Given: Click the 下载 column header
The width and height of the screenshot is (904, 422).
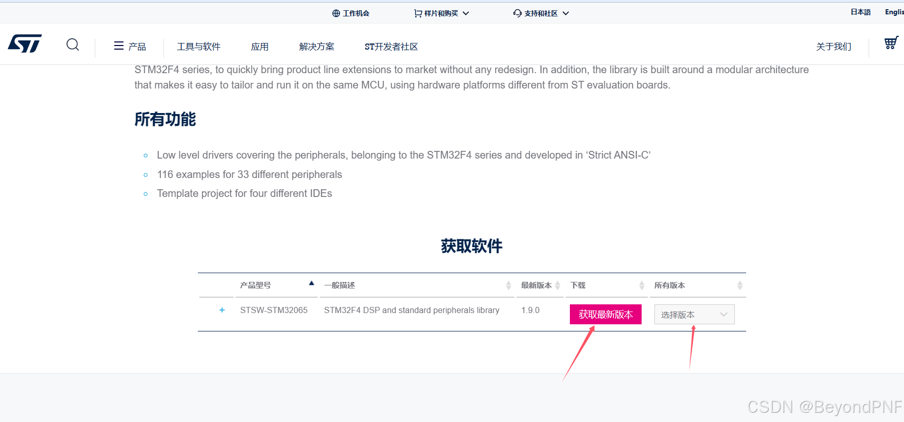Looking at the screenshot, I should tap(578, 285).
